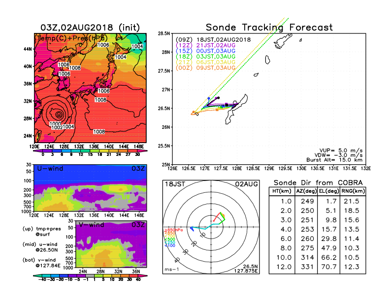Select elevation cell '1.7' in the table
The width and height of the screenshot is (390, 301).
click(x=331, y=201)
